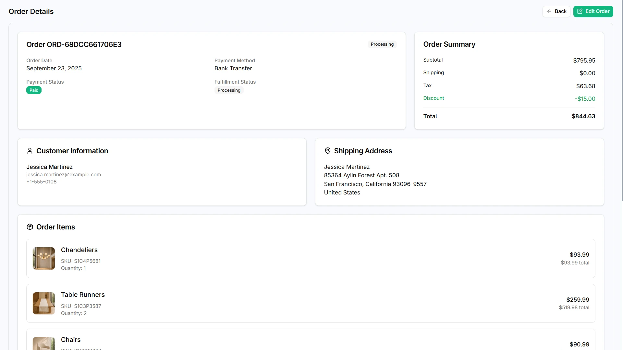Click the subtotal amount $795.95
Image resolution: width=623 pixels, height=350 pixels.
(x=584, y=61)
